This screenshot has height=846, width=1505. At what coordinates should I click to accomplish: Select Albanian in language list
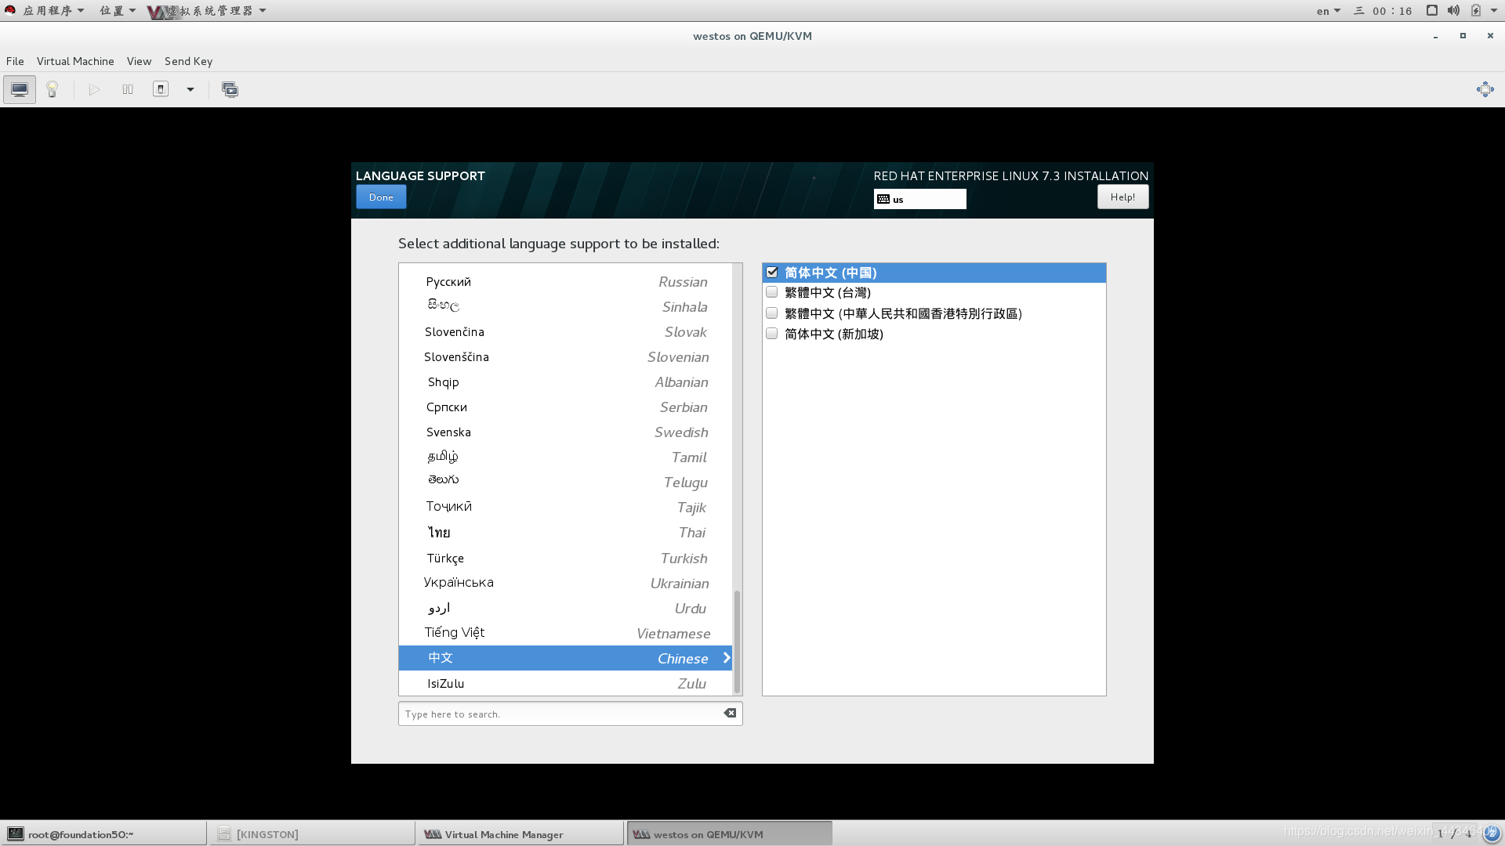(565, 382)
